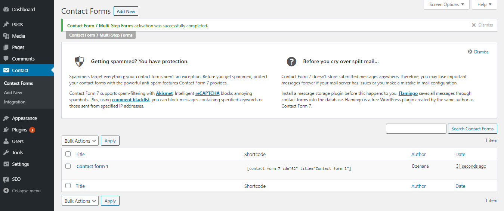
Task: Sort by Title in table header
Action: (80, 154)
